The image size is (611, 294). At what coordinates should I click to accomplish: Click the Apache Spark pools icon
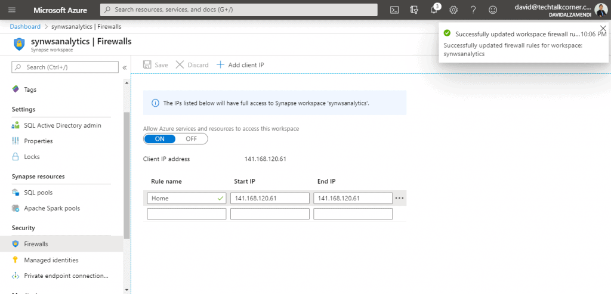[x=16, y=208]
